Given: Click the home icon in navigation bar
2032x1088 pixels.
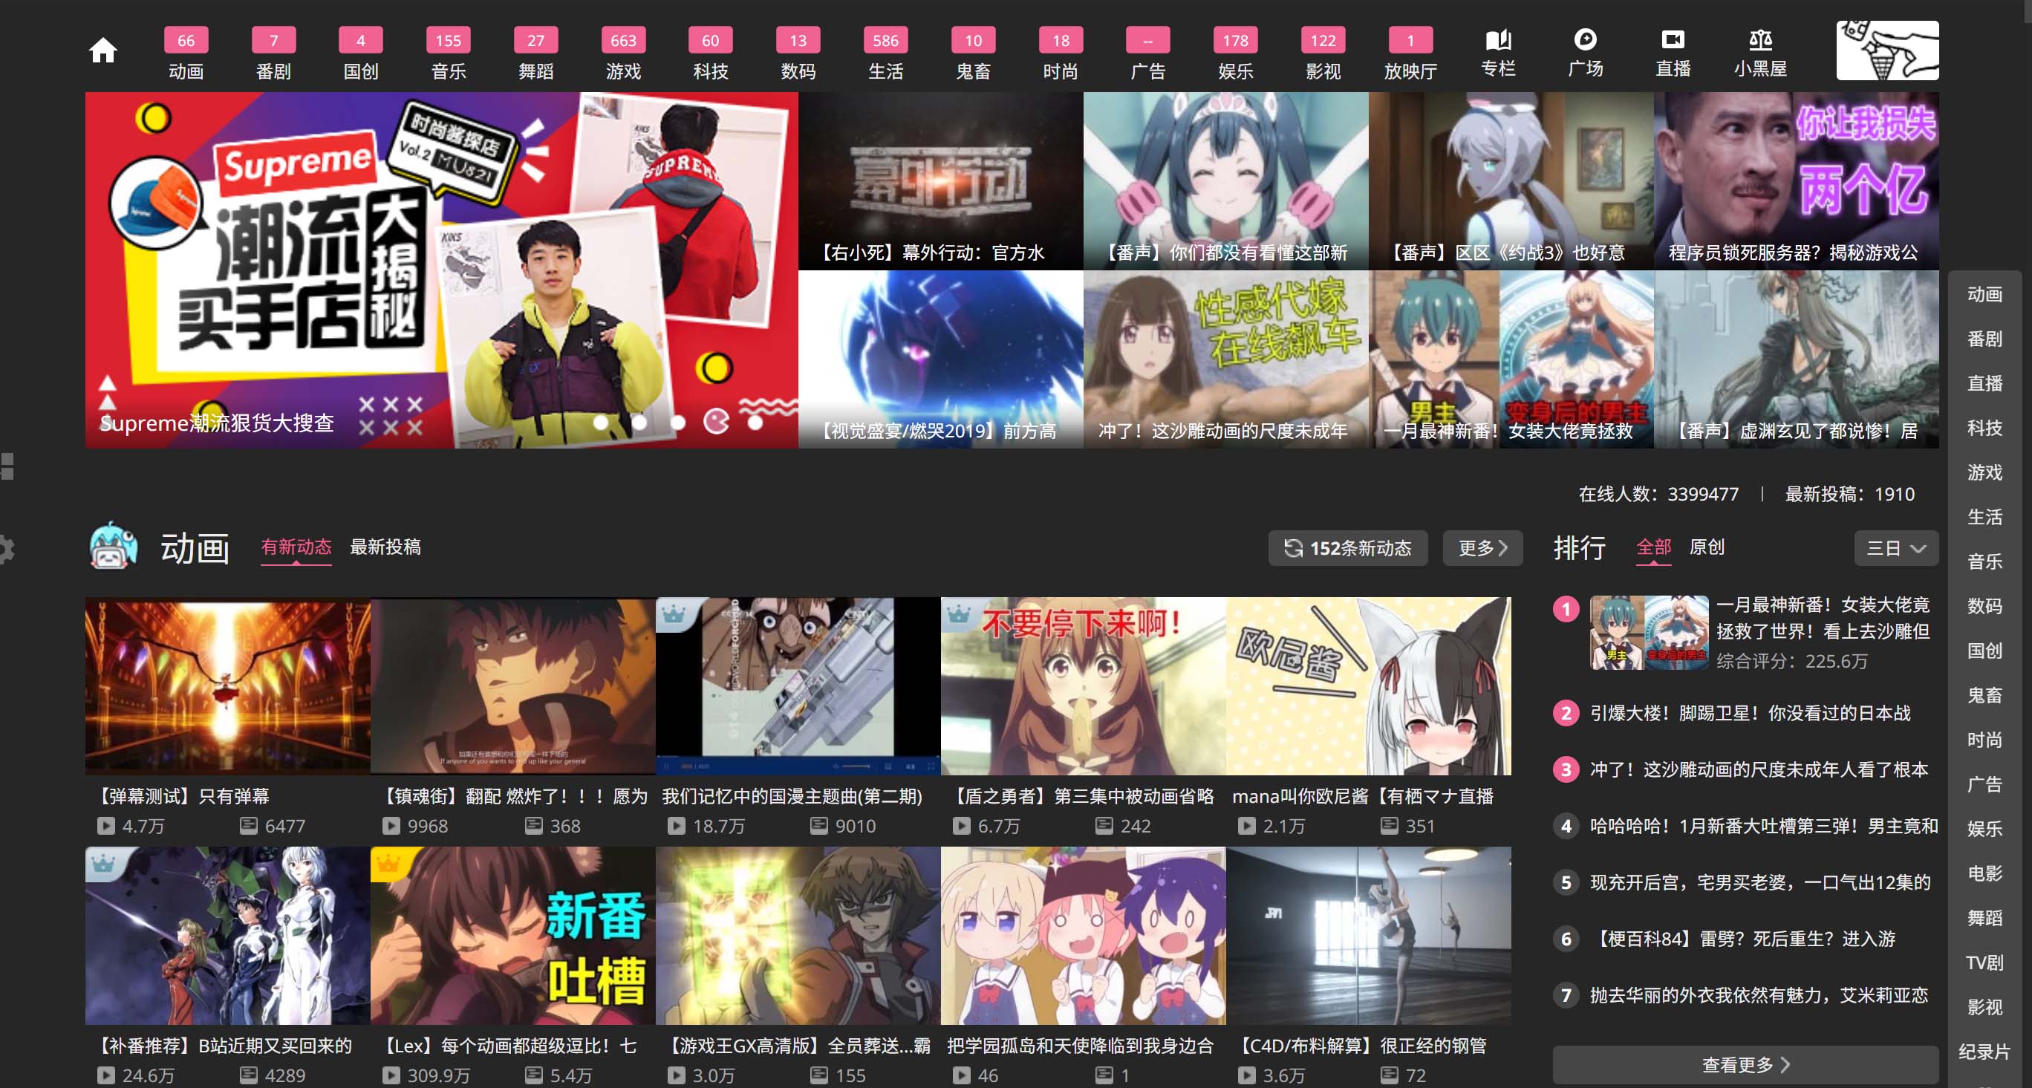Looking at the screenshot, I should pos(102,51).
